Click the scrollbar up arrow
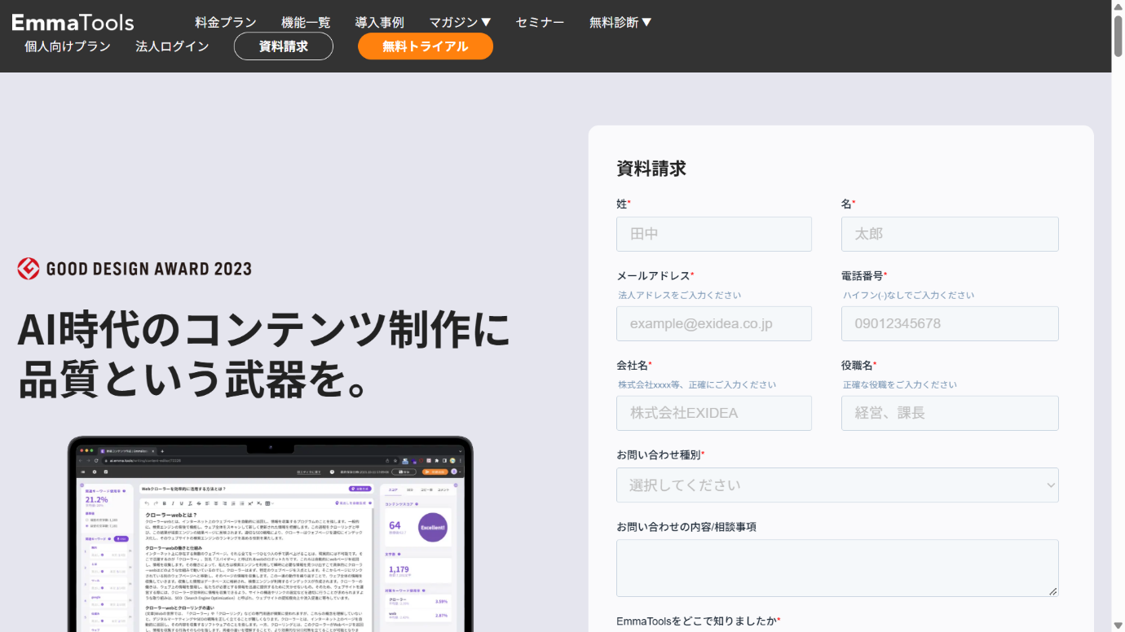This screenshot has width=1125, height=632. pos(1118,6)
